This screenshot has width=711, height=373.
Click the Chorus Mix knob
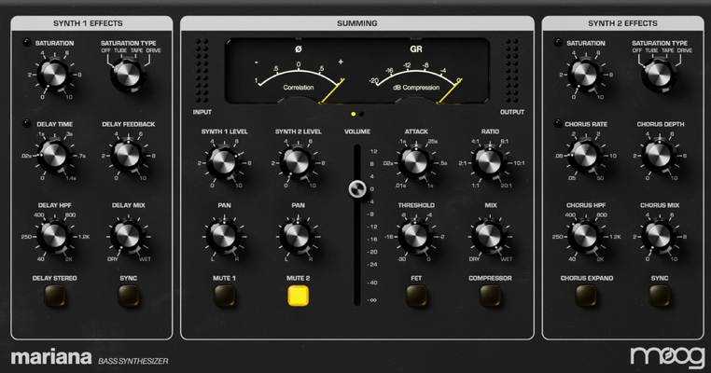click(659, 236)
